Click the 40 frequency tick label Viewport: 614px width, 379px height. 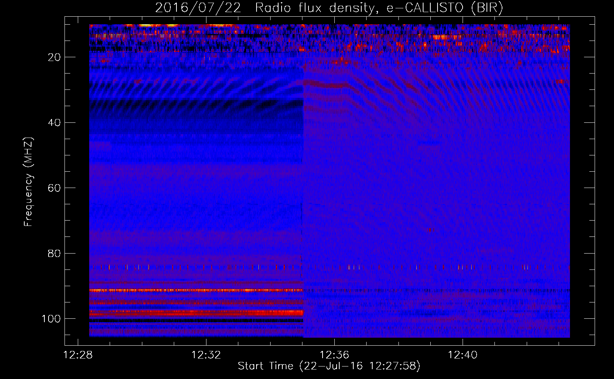click(55, 123)
